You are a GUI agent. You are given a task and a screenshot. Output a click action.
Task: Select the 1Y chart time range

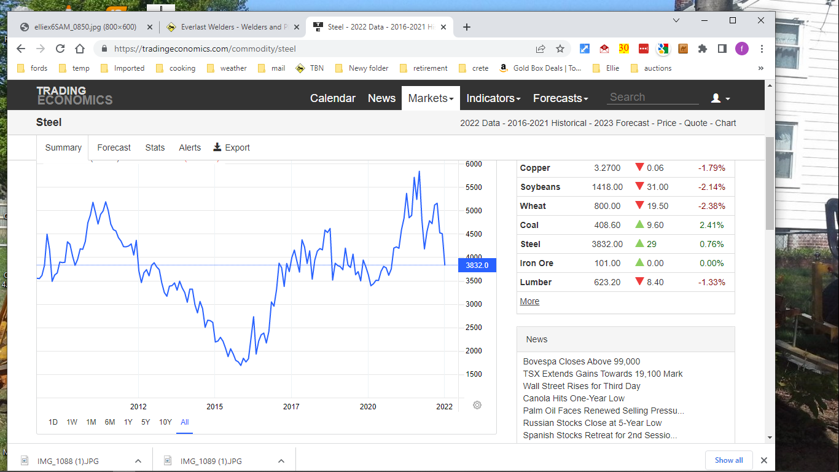(128, 422)
